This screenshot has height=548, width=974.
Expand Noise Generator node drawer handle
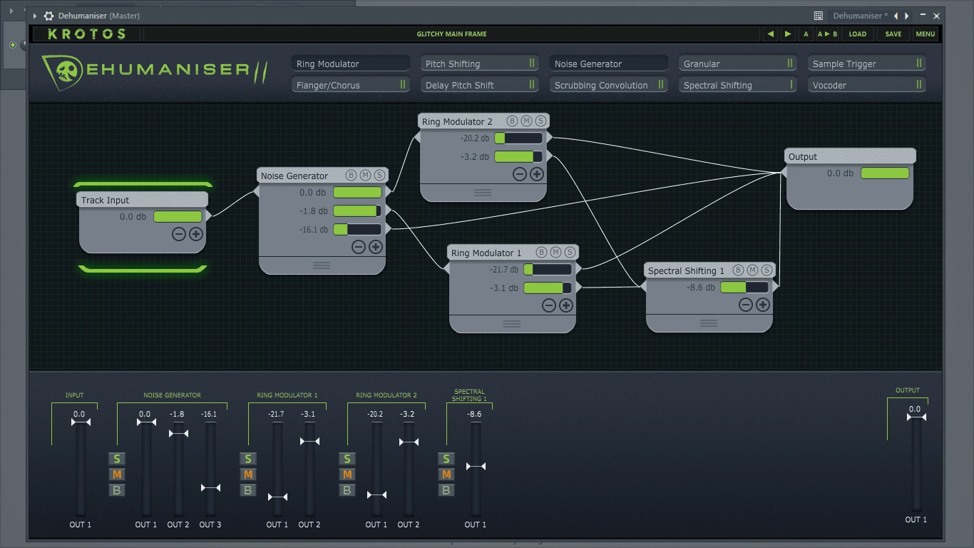(x=322, y=265)
